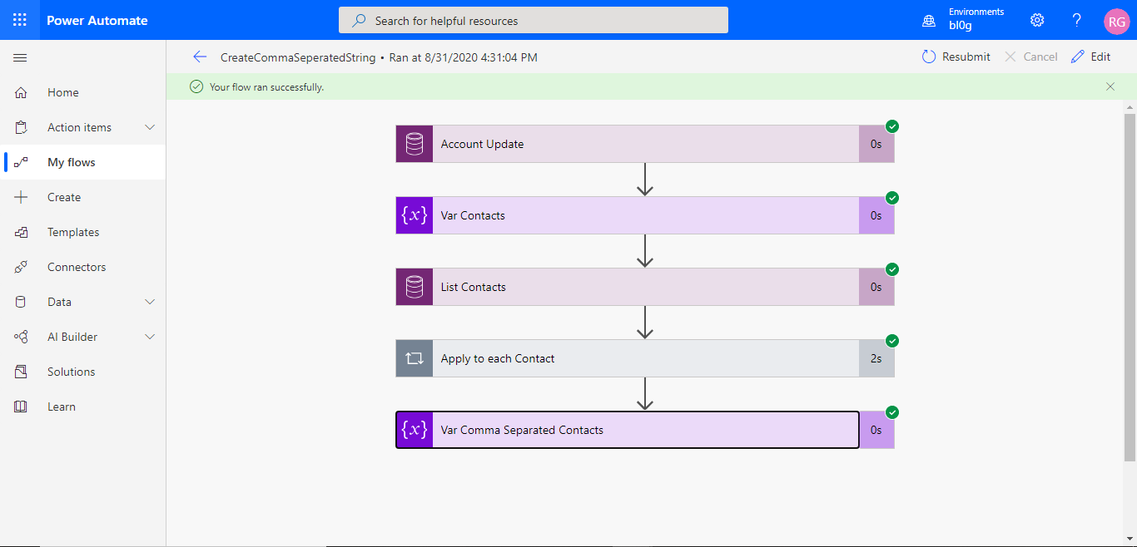Go to Home in navigation
The image size is (1137, 547).
pos(83,92)
